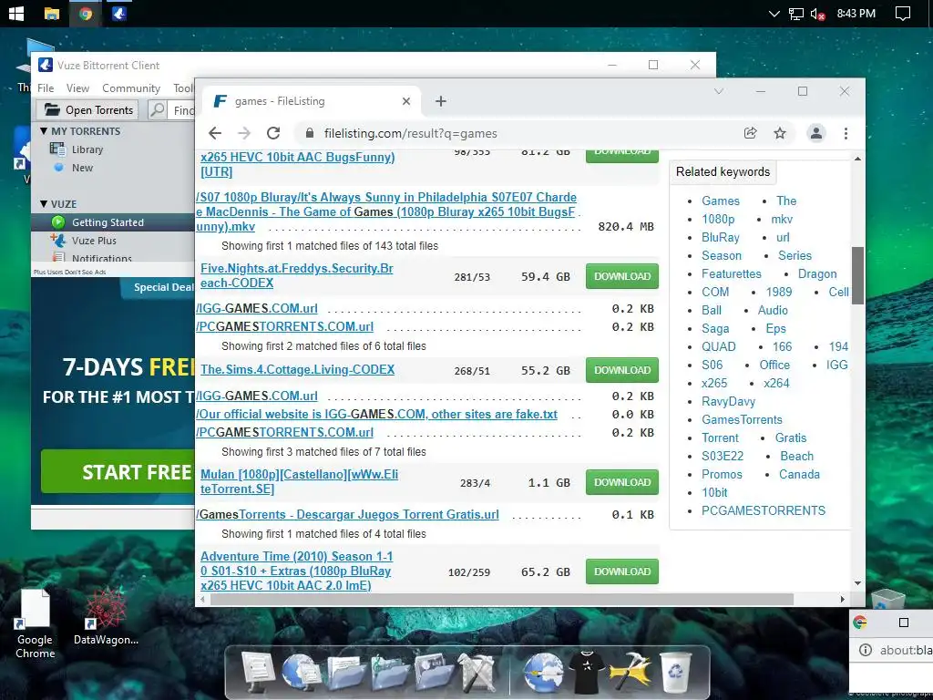Click the 'Featurettes' related keyword

pyautogui.click(x=732, y=273)
